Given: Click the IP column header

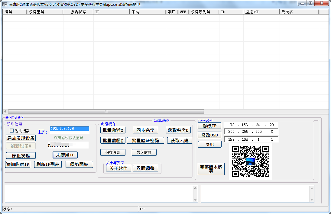Looking at the screenshot, I should 112,12.
